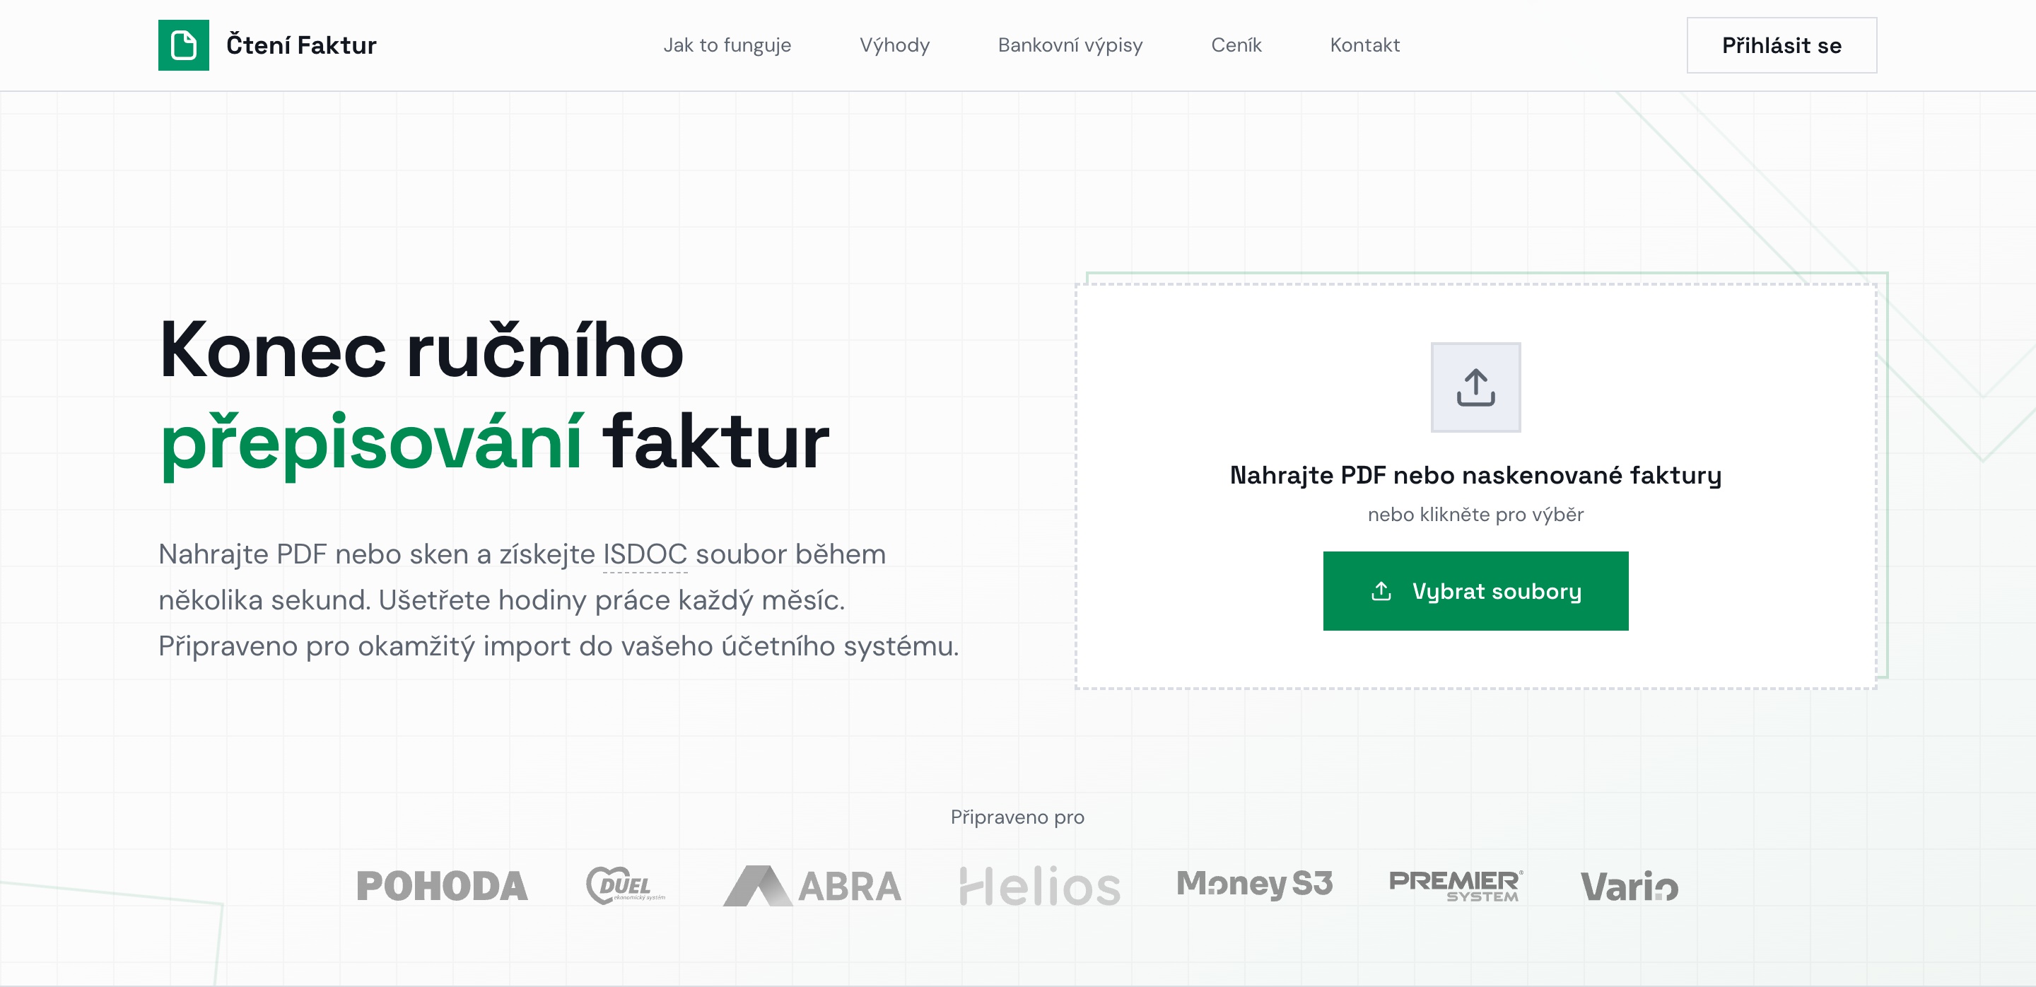Viewport: 2036px width, 987px height.
Task: Click the Money S3 logo
Action: coord(1254,884)
